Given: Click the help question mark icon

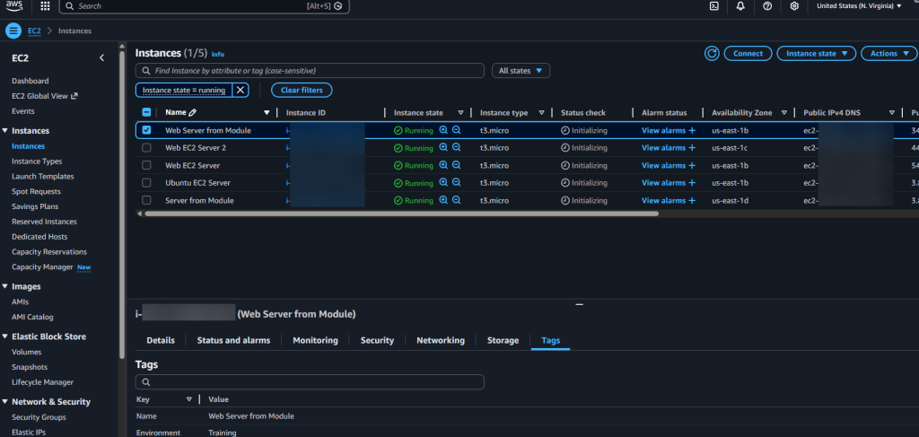Looking at the screenshot, I should point(767,6).
